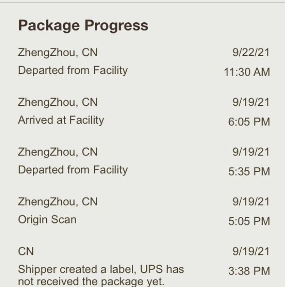Click the Origin Scan status
285x287 pixels.
(x=47, y=220)
